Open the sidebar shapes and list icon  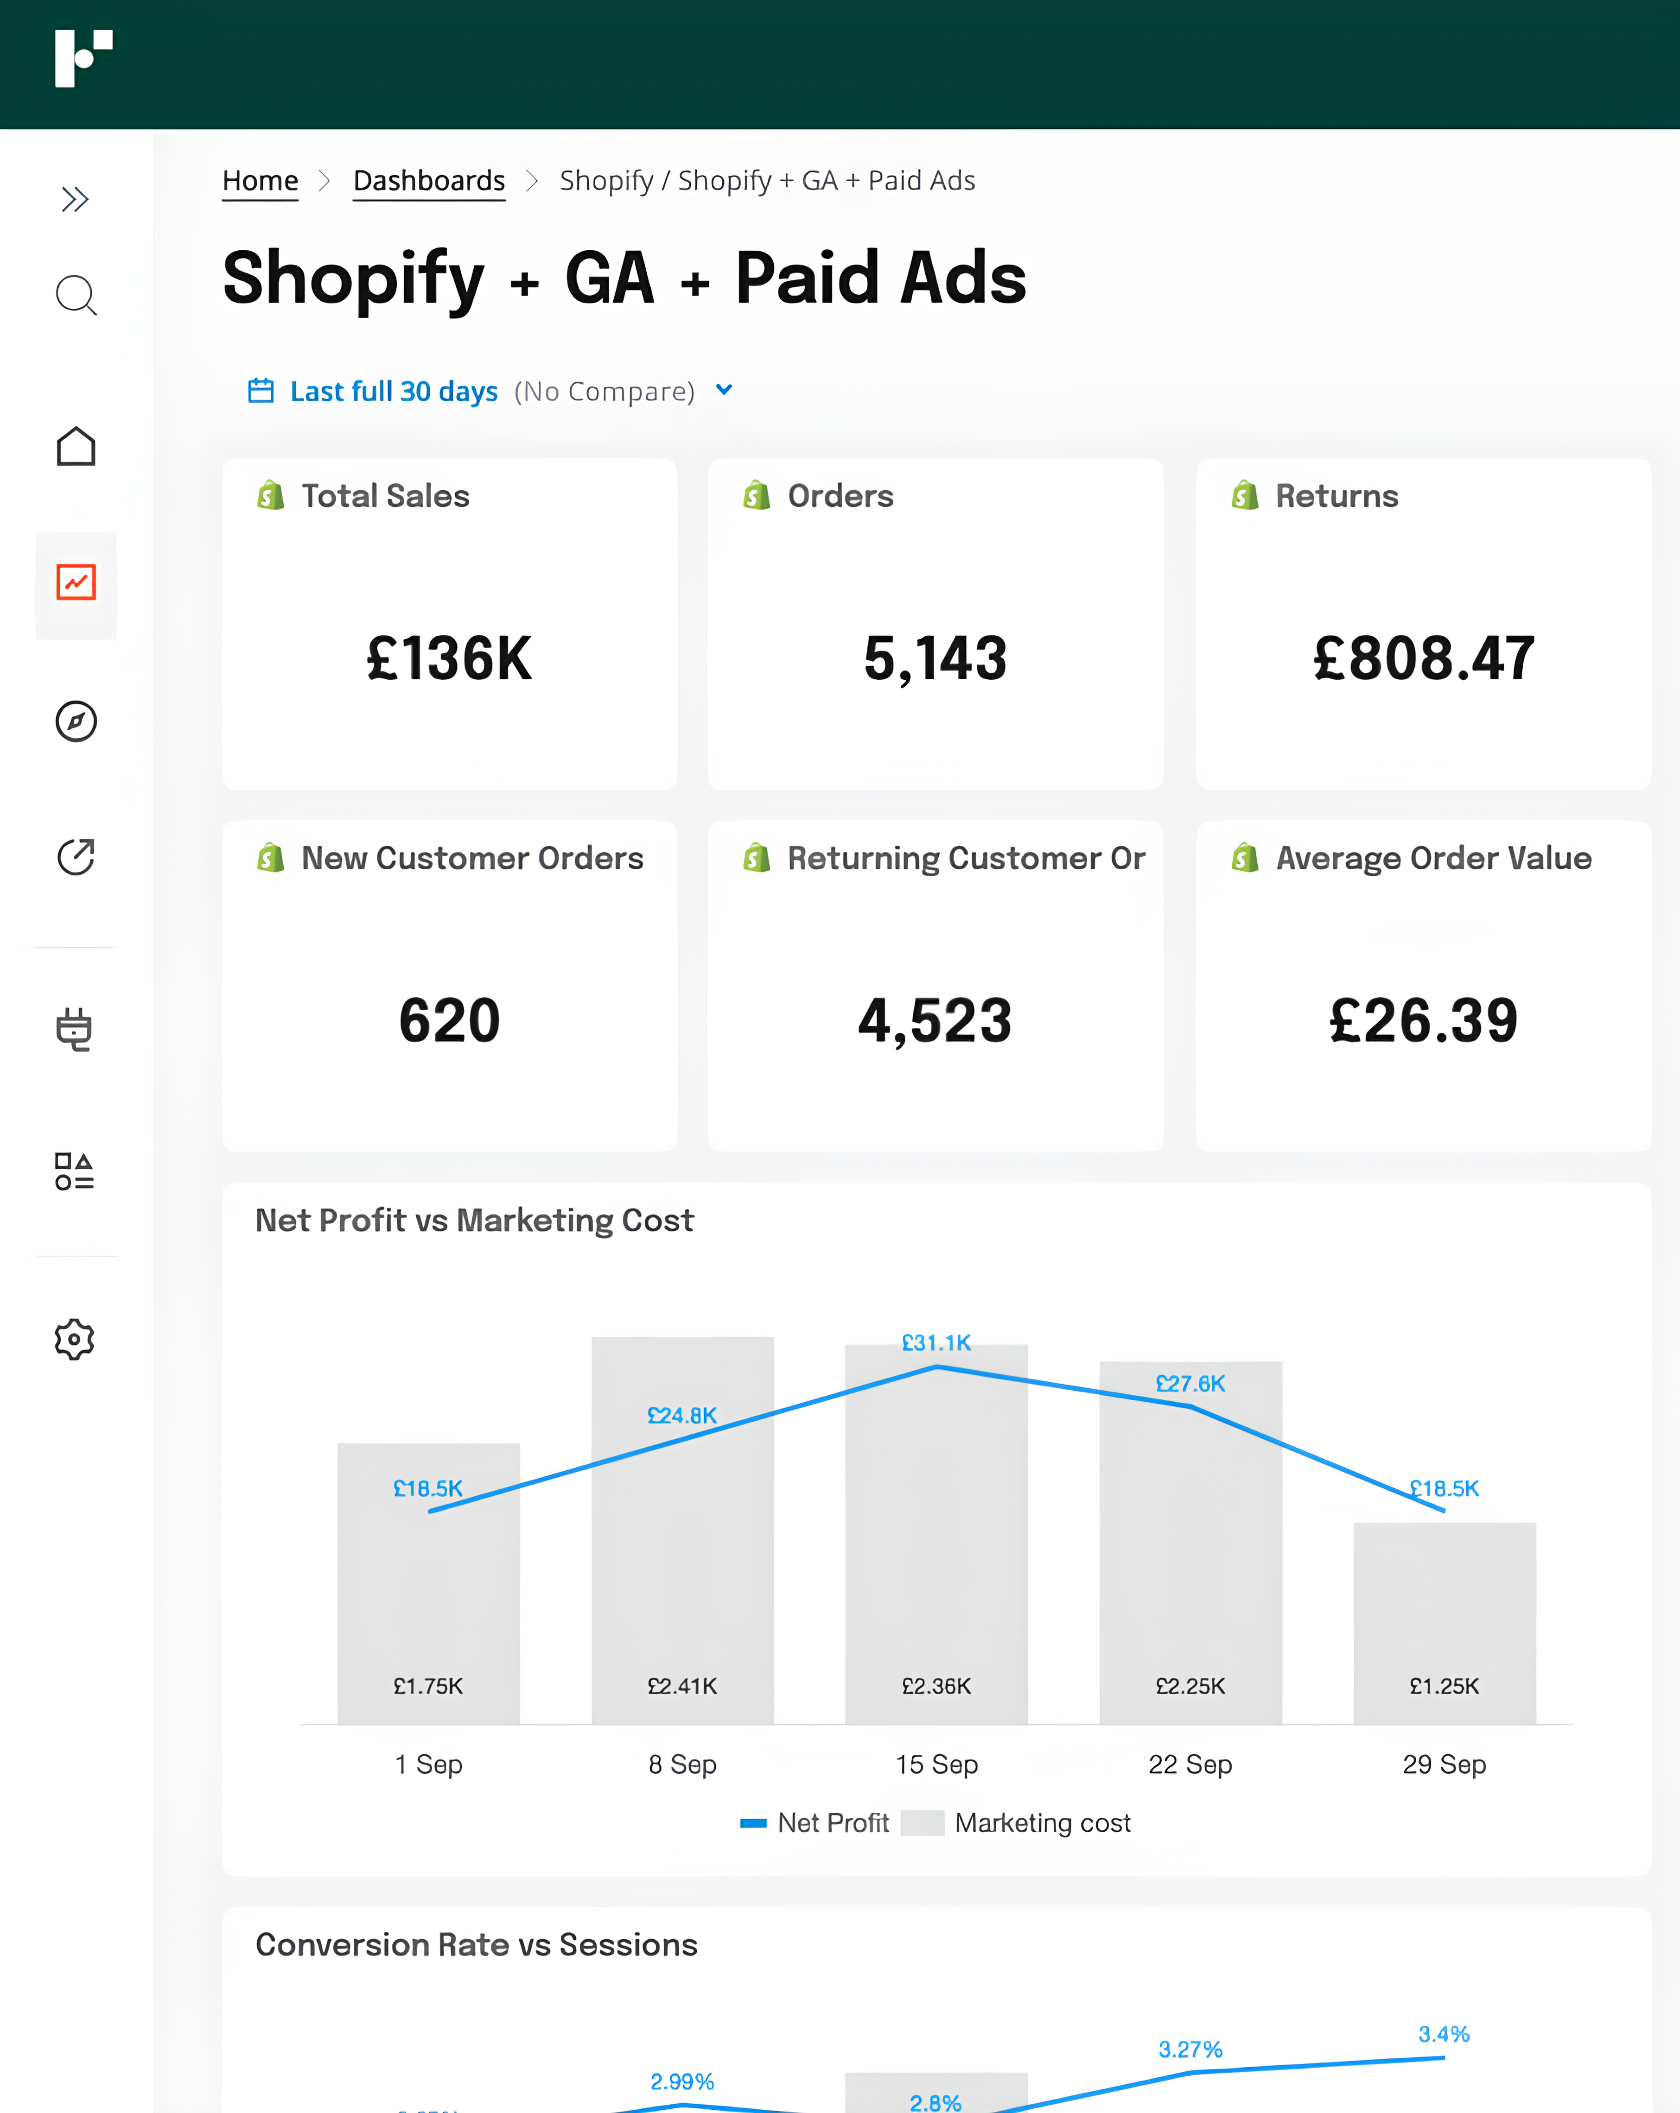[75, 1171]
